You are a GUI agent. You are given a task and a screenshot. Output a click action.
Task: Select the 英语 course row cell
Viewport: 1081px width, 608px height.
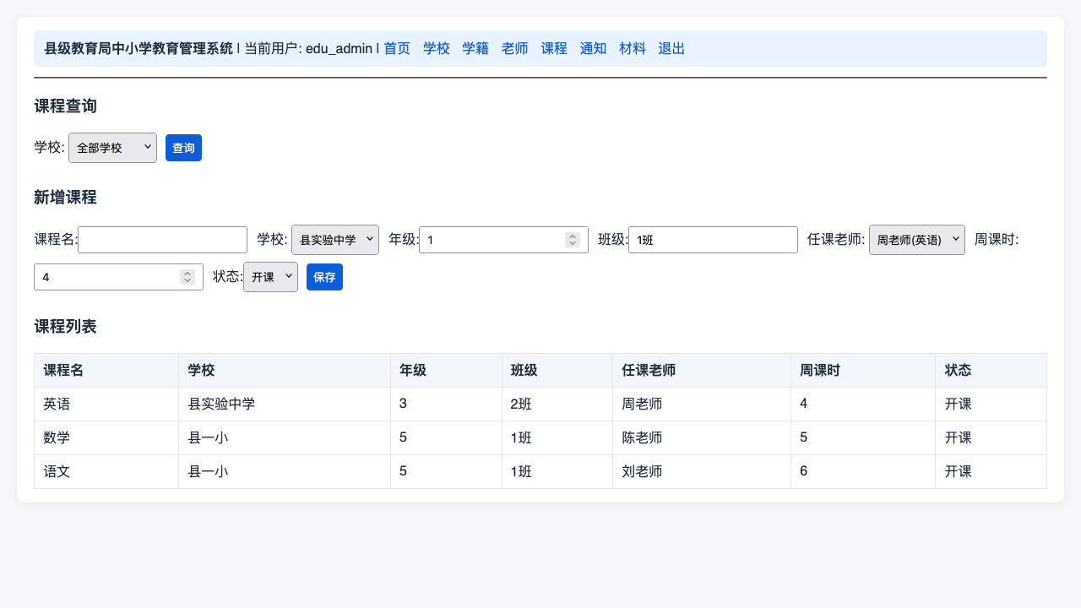pos(106,404)
